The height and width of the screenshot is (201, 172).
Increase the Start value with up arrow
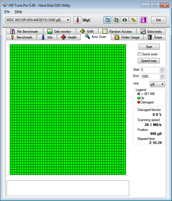coord(162,69)
